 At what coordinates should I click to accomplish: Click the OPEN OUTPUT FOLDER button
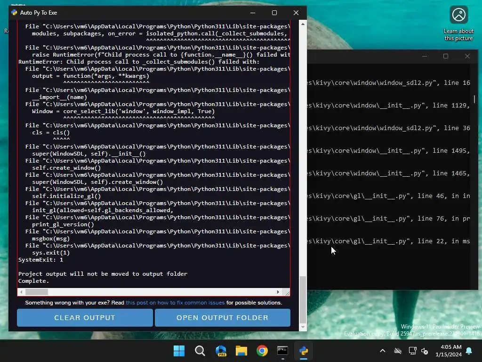(x=223, y=317)
